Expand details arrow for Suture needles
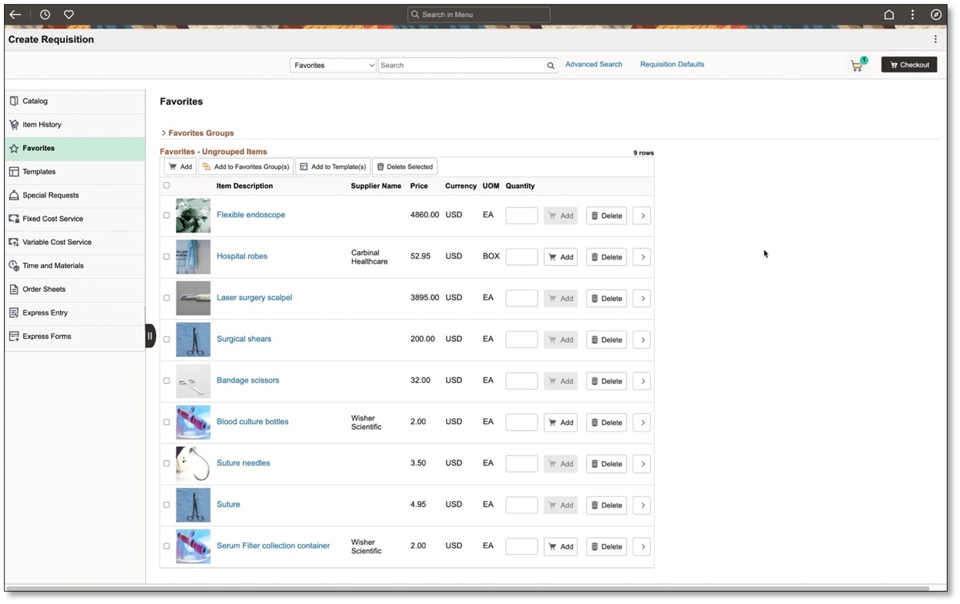This screenshot has height=604, width=960. tap(642, 464)
